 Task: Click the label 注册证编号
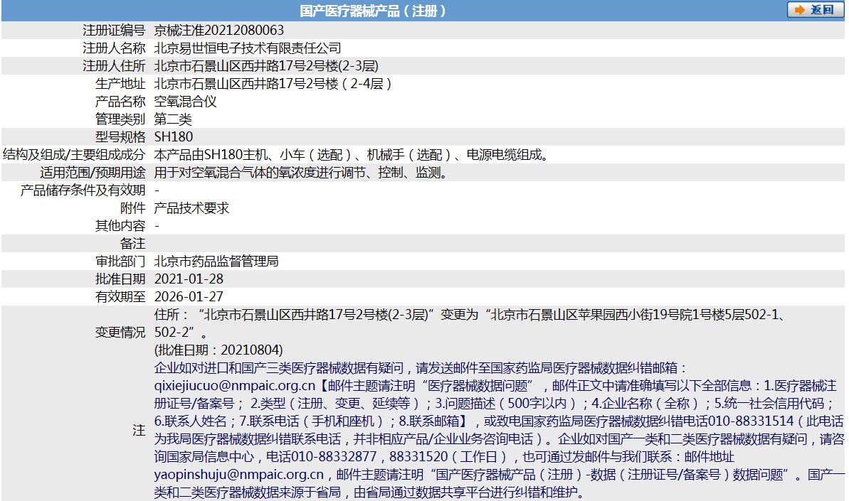click(x=114, y=31)
